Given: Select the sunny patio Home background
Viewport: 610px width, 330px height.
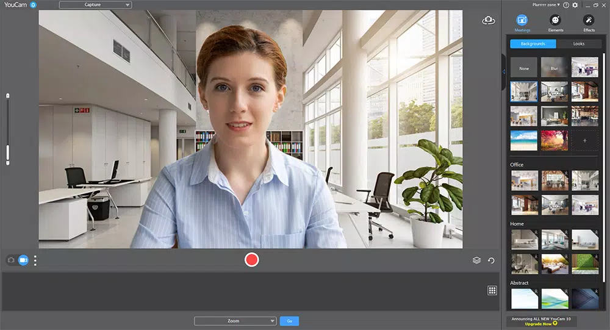Looking at the screenshot, I should [554, 264].
